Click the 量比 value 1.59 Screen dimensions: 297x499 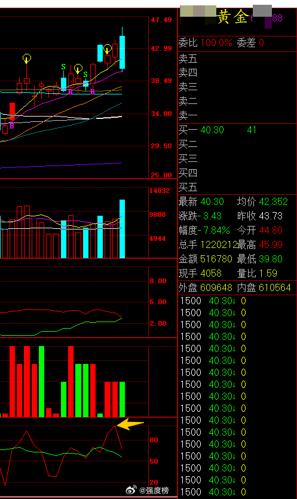(268, 273)
